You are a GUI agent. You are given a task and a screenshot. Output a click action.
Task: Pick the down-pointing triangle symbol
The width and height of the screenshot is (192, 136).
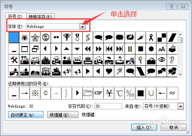[77, 49]
